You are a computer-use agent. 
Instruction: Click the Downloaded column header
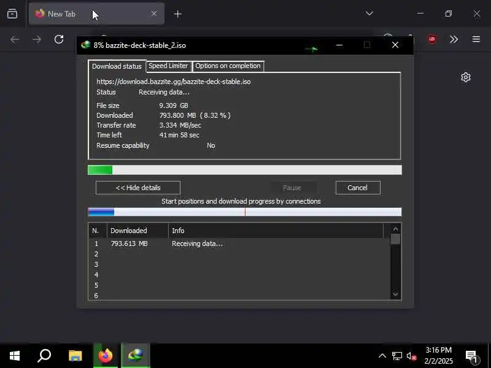pyautogui.click(x=137, y=231)
